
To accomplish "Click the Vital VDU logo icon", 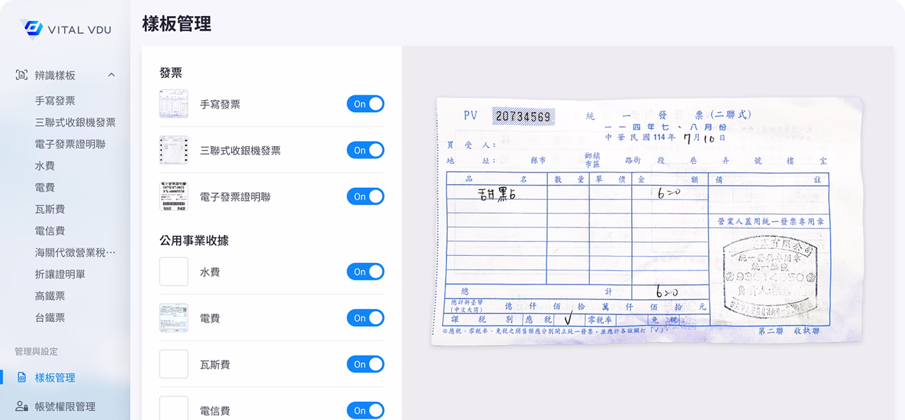I will pos(33,29).
